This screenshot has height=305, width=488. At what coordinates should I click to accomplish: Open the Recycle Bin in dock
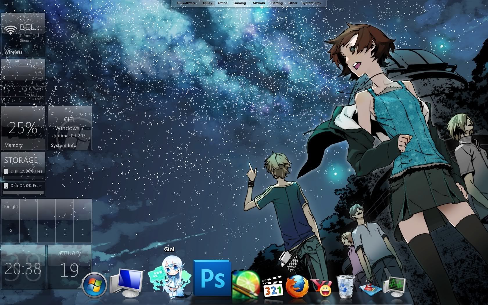point(346,286)
